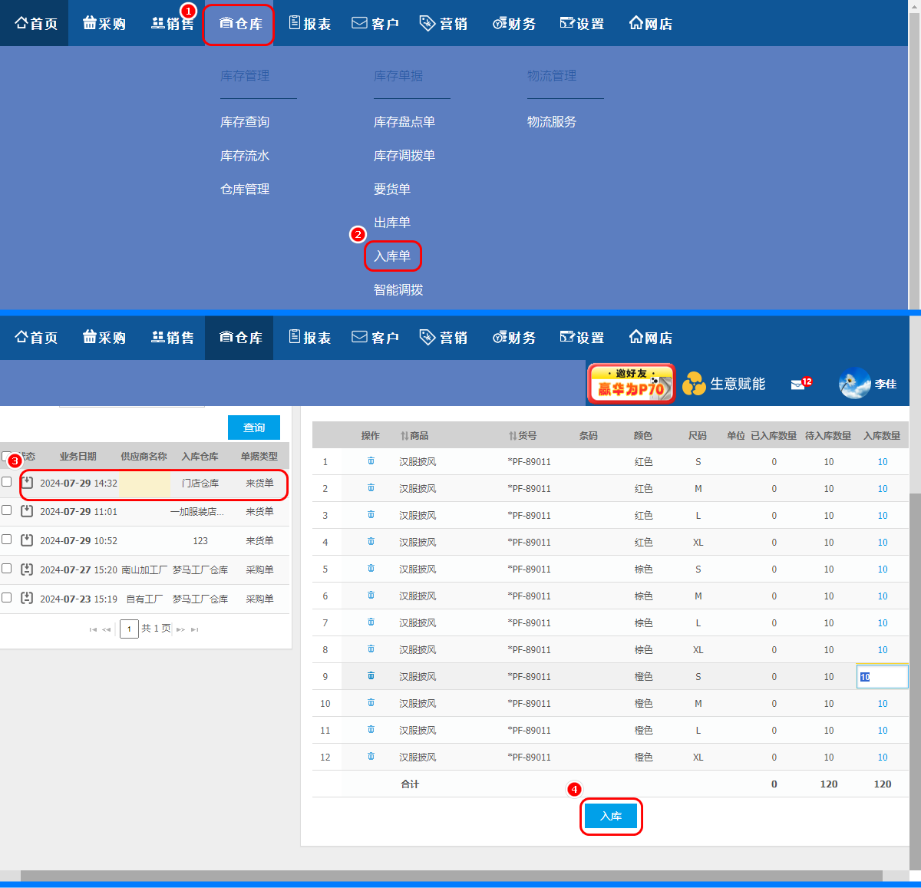Select 入库单 from the warehouse submenu
Image resolution: width=921 pixels, height=888 pixels.
(x=392, y=256)
